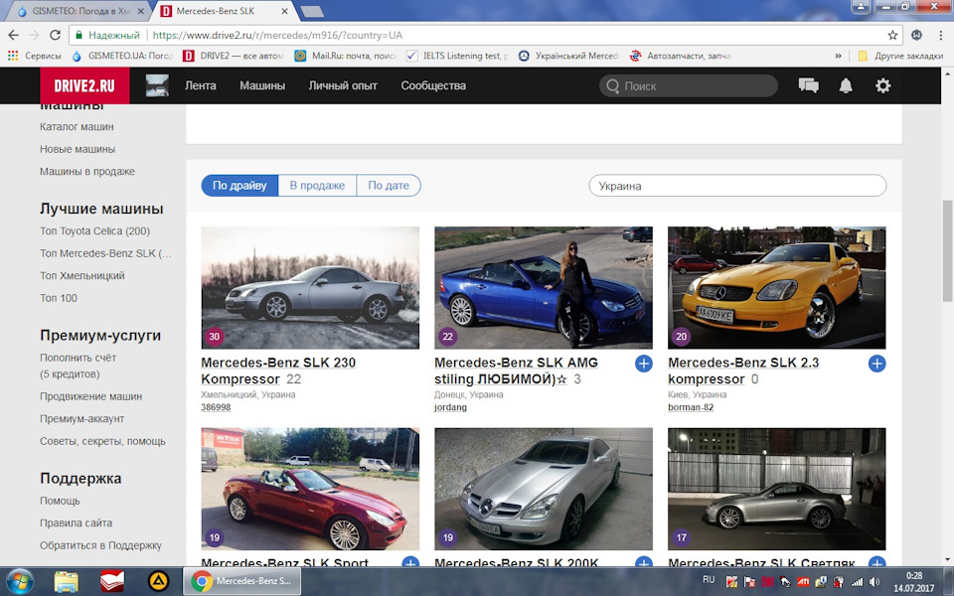Open the user avatar in the navbar
This screenshot has height=596, width=954.
pyautogui.click(x=157, y=85)
